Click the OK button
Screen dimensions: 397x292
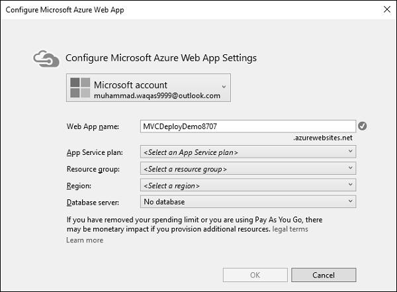[x=253, y=275]
